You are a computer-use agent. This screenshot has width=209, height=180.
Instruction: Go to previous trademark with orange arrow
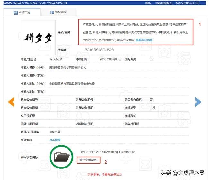[11, 102]
